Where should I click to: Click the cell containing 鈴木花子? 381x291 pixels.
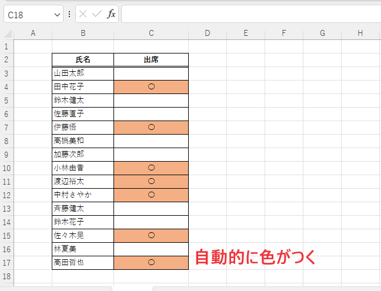click(x=83, y=222)
